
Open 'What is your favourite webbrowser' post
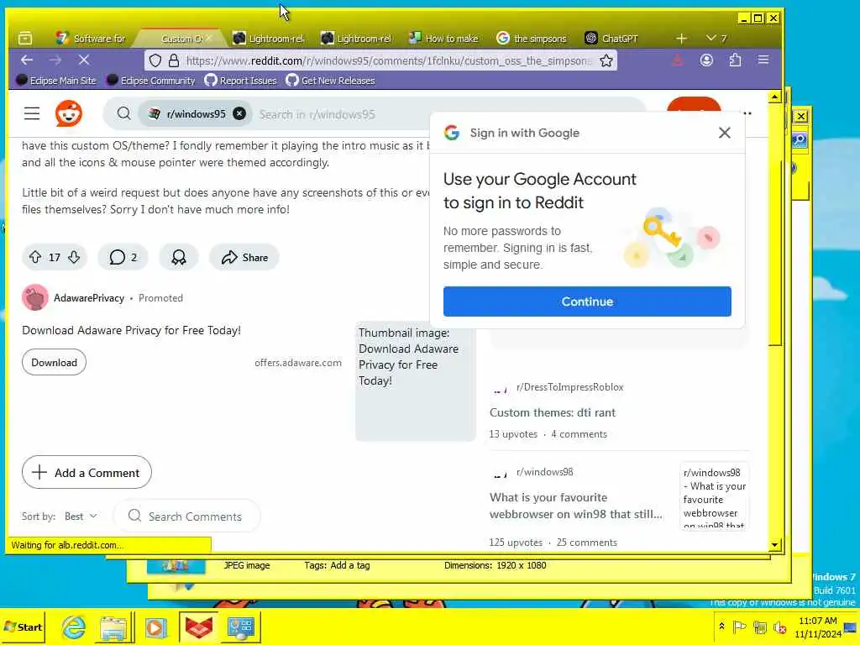click(x=576, y=506)
